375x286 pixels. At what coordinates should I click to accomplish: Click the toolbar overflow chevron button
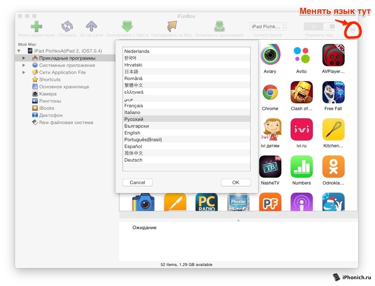(x=352, y=30)
